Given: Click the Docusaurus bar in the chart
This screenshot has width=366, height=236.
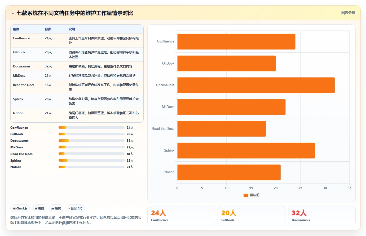Looking at the screenshot, I should [x=256, y=85].
